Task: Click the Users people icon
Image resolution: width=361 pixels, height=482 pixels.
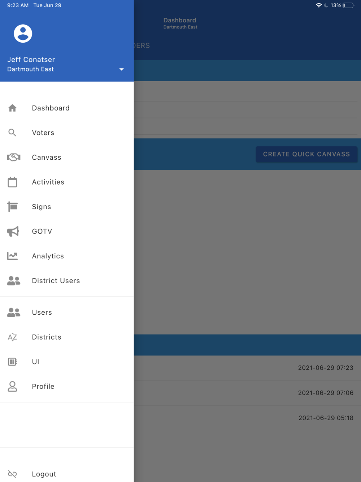Action: 14,312
